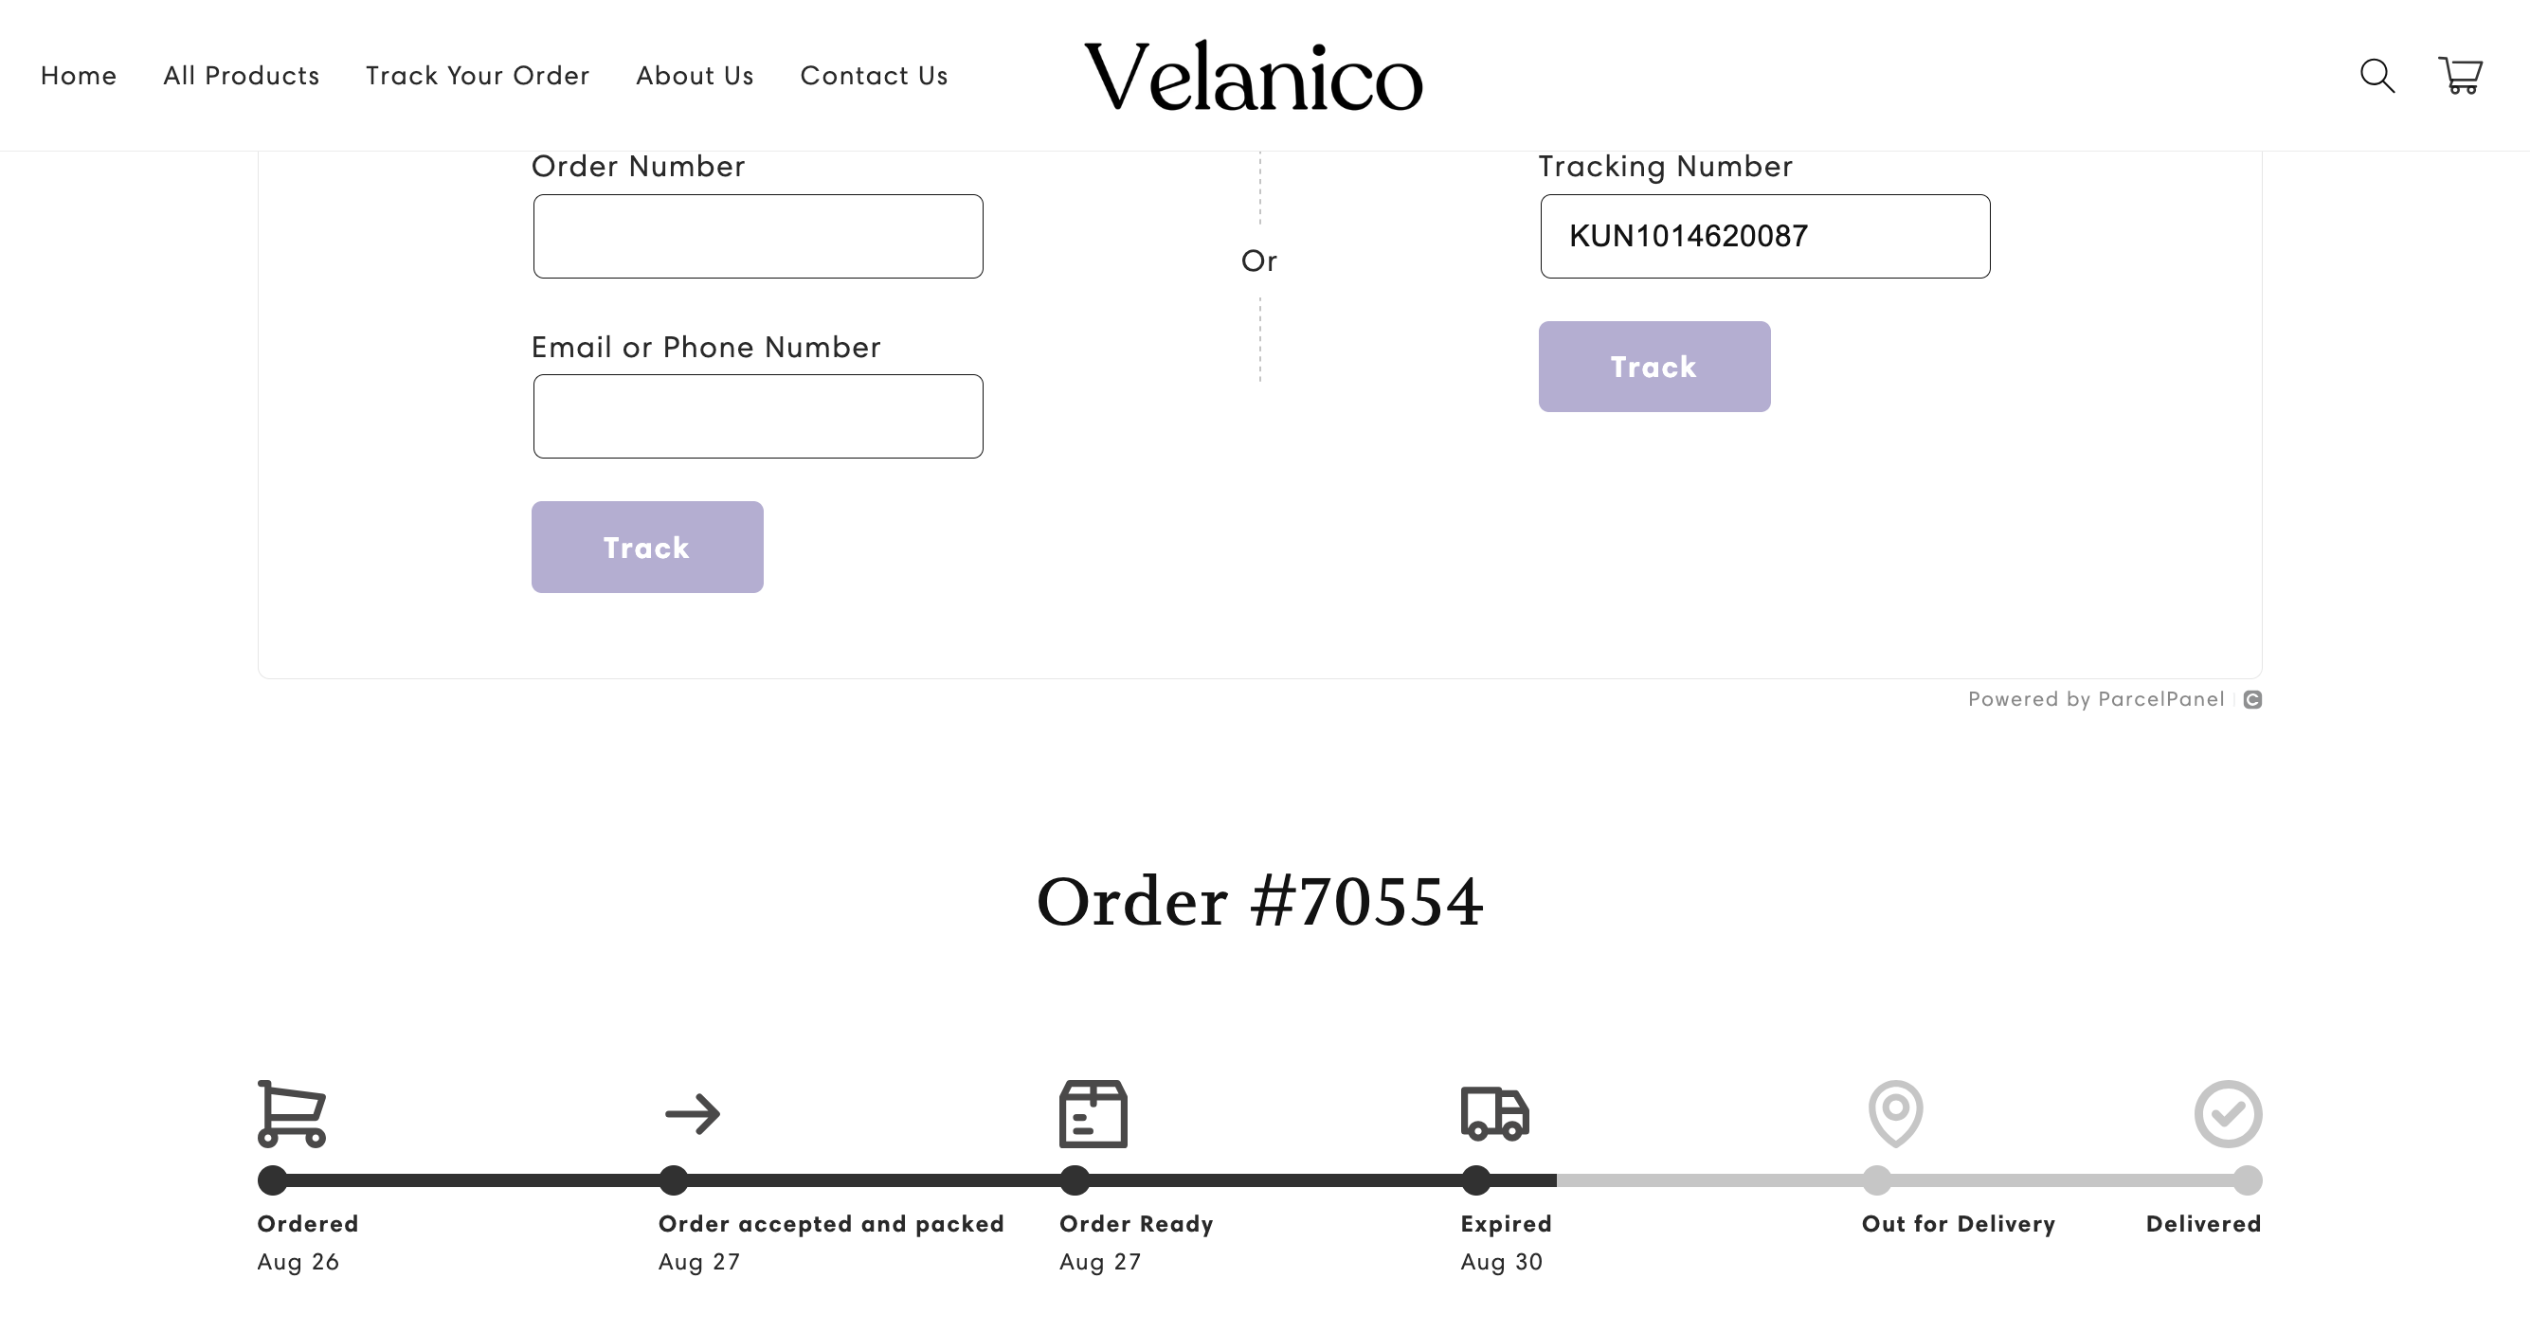Click the Order Number input field
The height and width of the screenshot is (1332, 2530).
point(758,236)
